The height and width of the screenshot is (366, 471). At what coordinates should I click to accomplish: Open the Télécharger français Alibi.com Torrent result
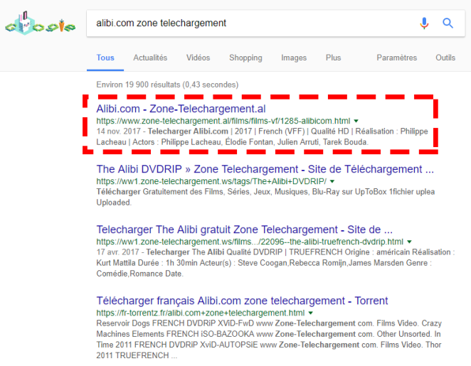242,301
